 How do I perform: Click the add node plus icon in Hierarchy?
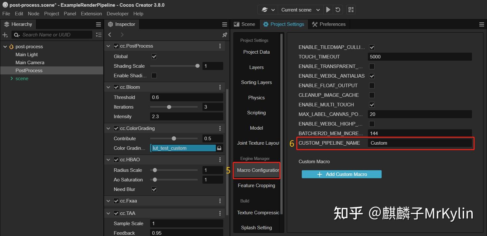pyautogui.click(x=5, y=34)
